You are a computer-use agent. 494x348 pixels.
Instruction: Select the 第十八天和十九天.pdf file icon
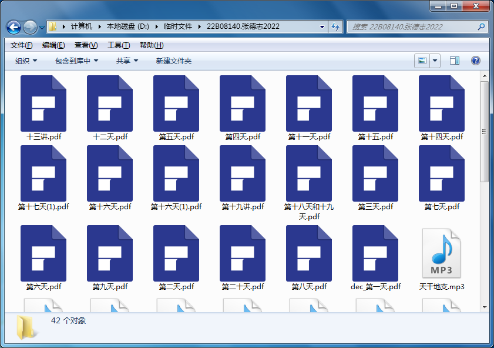309,173
